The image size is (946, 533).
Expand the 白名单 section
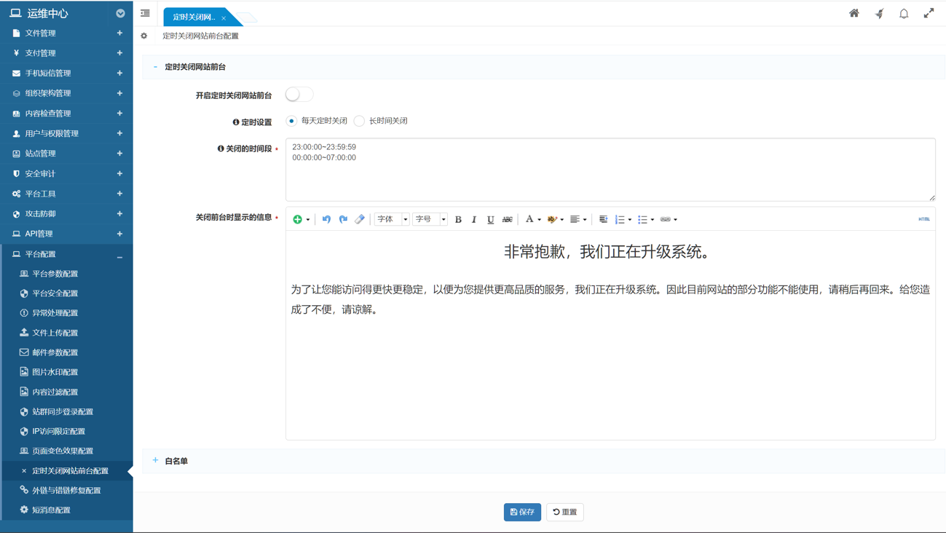click(176, 461)
